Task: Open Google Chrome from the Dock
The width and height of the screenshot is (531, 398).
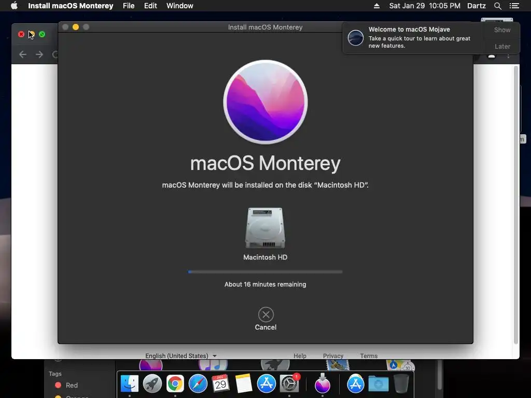Action: [x=175, y=384]
